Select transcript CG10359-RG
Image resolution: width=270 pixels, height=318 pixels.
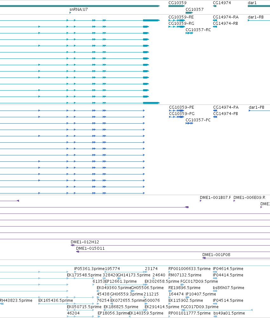[181, 24]
